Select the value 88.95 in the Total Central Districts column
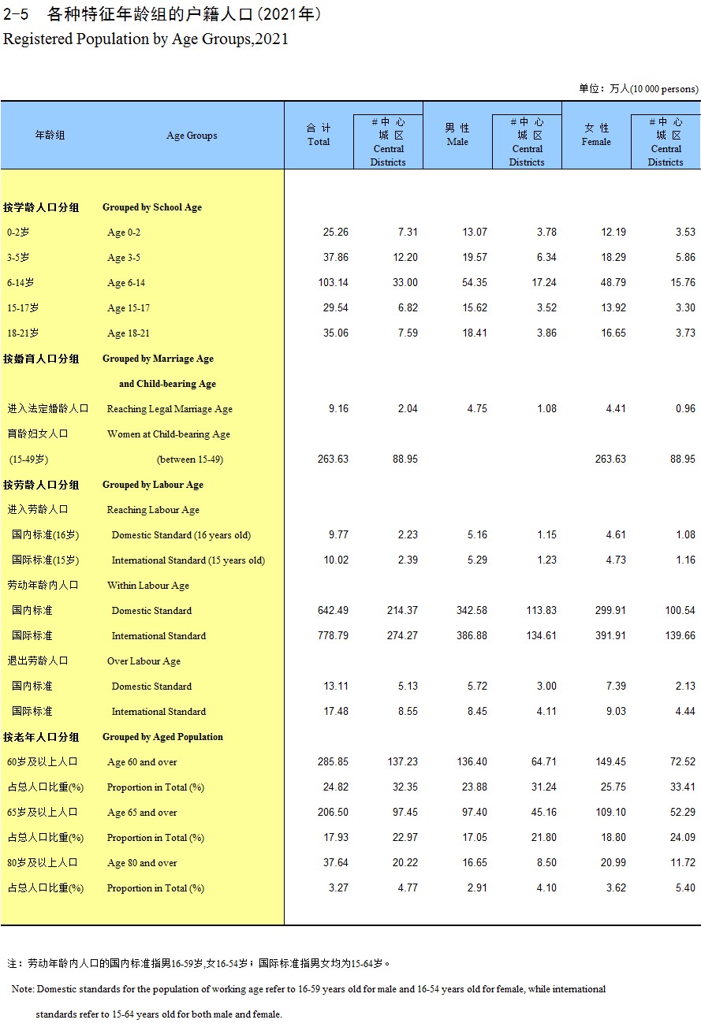701x1027 pixels. [405, 460]
